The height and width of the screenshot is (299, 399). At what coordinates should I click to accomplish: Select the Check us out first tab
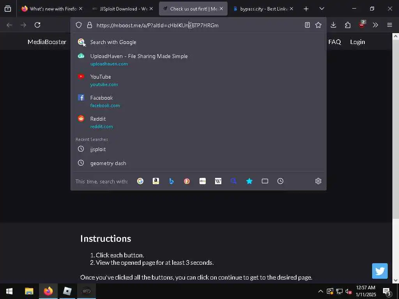pos(193,9)
